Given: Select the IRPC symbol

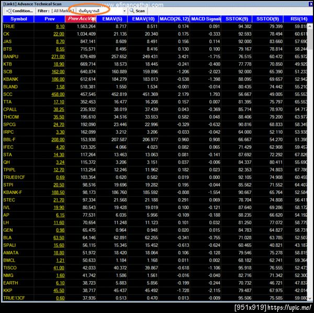Looking at the screenshot, I should pyautogui.click(x=8, y=132).
